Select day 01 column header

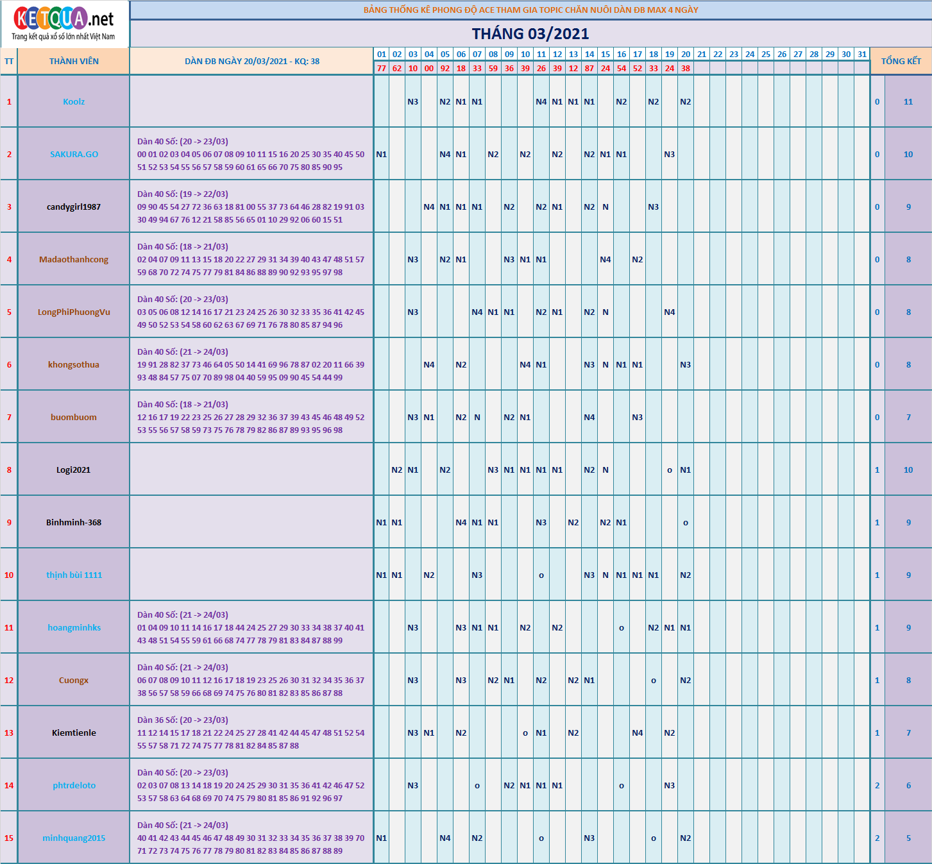382,54
